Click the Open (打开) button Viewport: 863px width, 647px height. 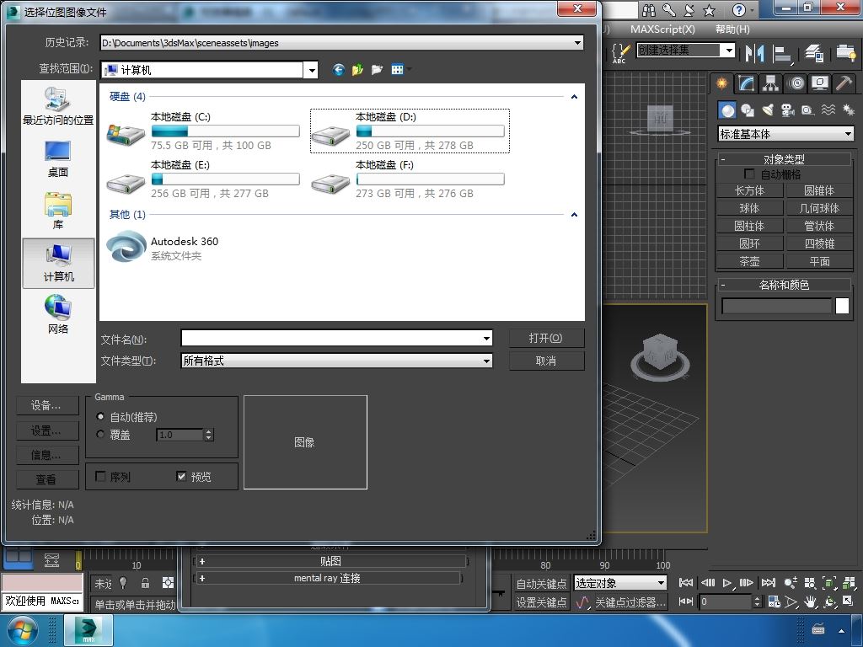[x=546, y=338]
